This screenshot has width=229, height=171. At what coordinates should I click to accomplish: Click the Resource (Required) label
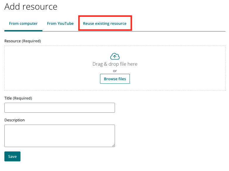pos(23,41)
